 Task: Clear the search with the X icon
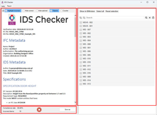150,18
